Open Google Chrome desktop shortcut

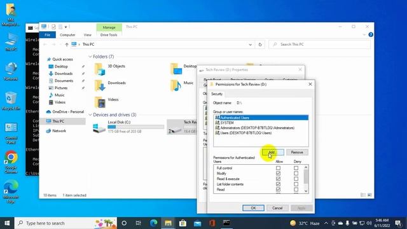11,162
